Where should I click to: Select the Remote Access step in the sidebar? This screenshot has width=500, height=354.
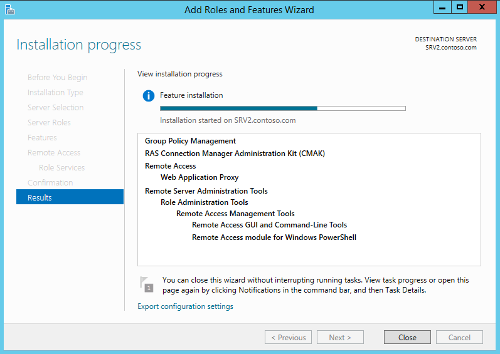click(x=54, y=152)
